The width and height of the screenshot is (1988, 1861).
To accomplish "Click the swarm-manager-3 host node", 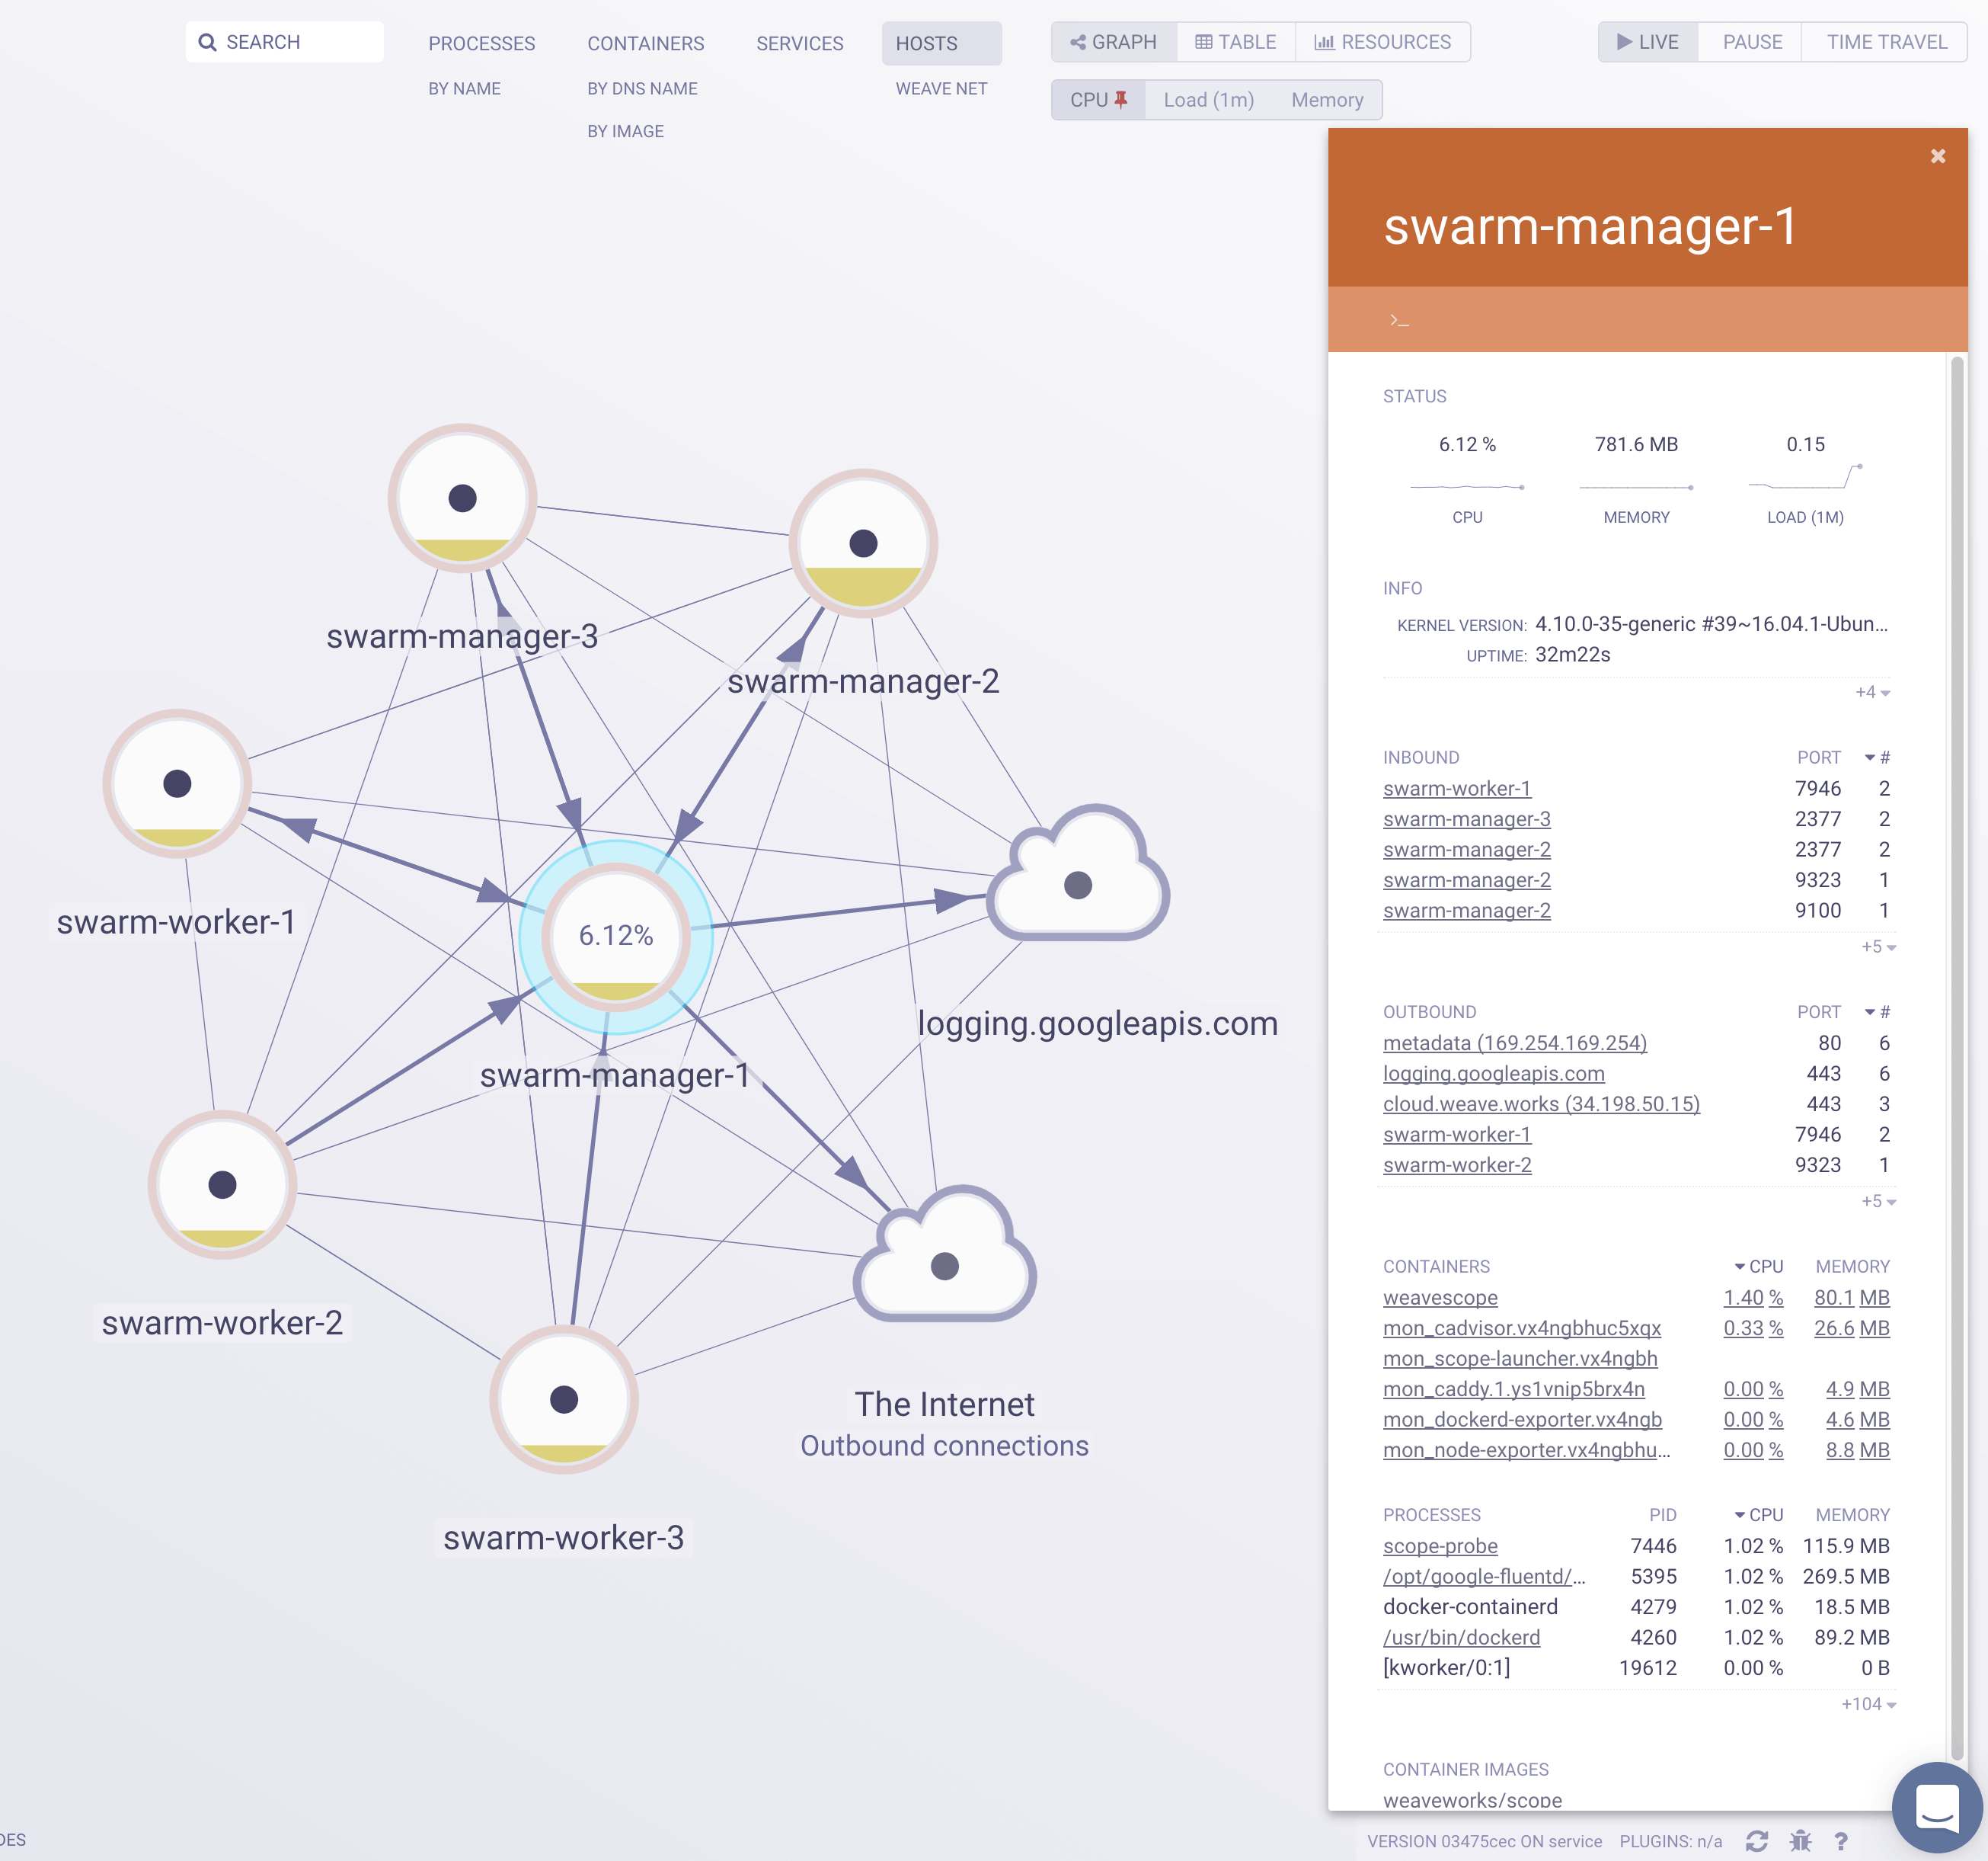I will coord(462,498).
